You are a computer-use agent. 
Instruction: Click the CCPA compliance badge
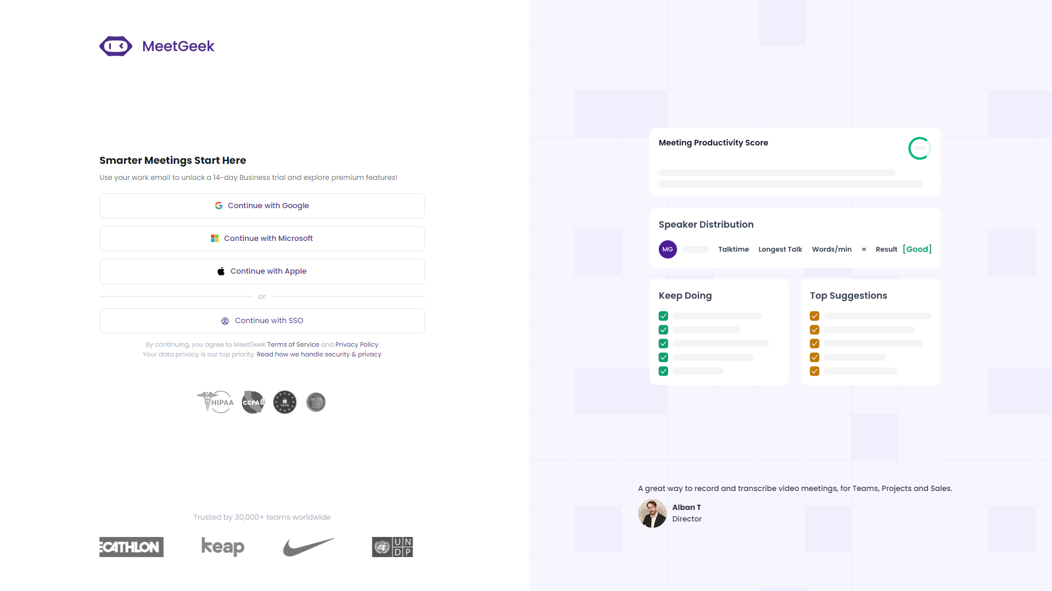pyautogui.click(x=253, y=402)
